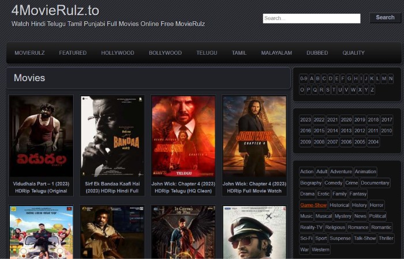Open the BOLLYWOOD menu item

click(165, 53)
